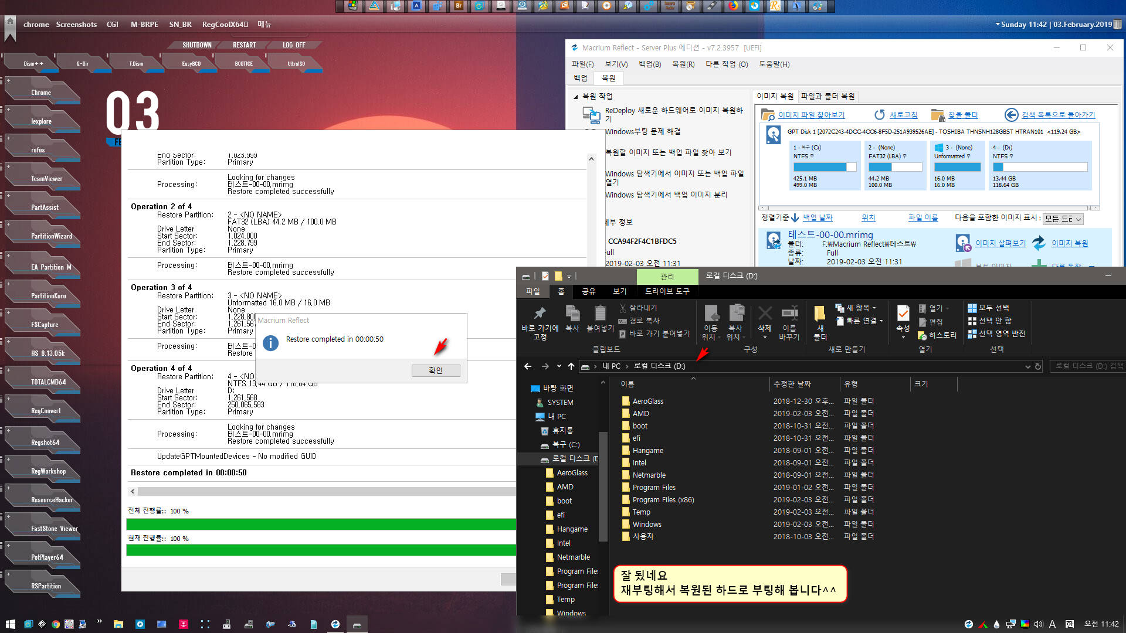This screenshot has width=1126, height=633.
Task: Launch FSCapture from the sidebar
Action: coord(45,325)
